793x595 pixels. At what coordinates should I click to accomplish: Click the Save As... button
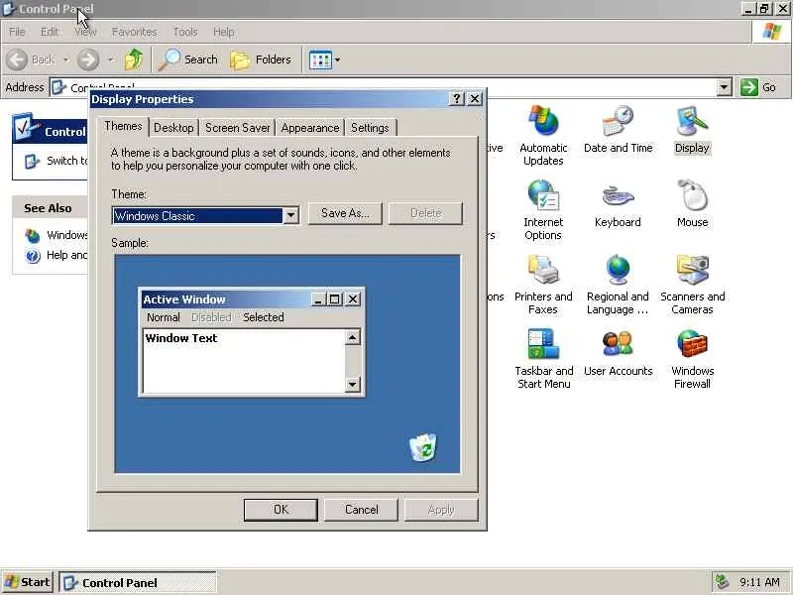345,213
